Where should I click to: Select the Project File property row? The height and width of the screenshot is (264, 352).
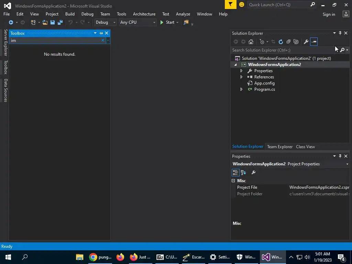290,187
